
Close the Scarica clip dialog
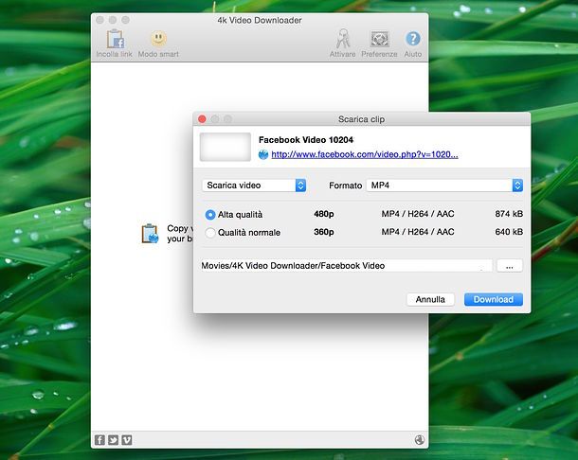point(202,119)
